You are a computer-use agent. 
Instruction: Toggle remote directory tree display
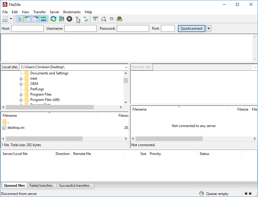pos(36,19)
